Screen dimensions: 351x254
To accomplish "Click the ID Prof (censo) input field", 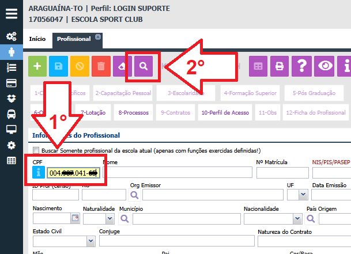I will (x=55, y=195).
